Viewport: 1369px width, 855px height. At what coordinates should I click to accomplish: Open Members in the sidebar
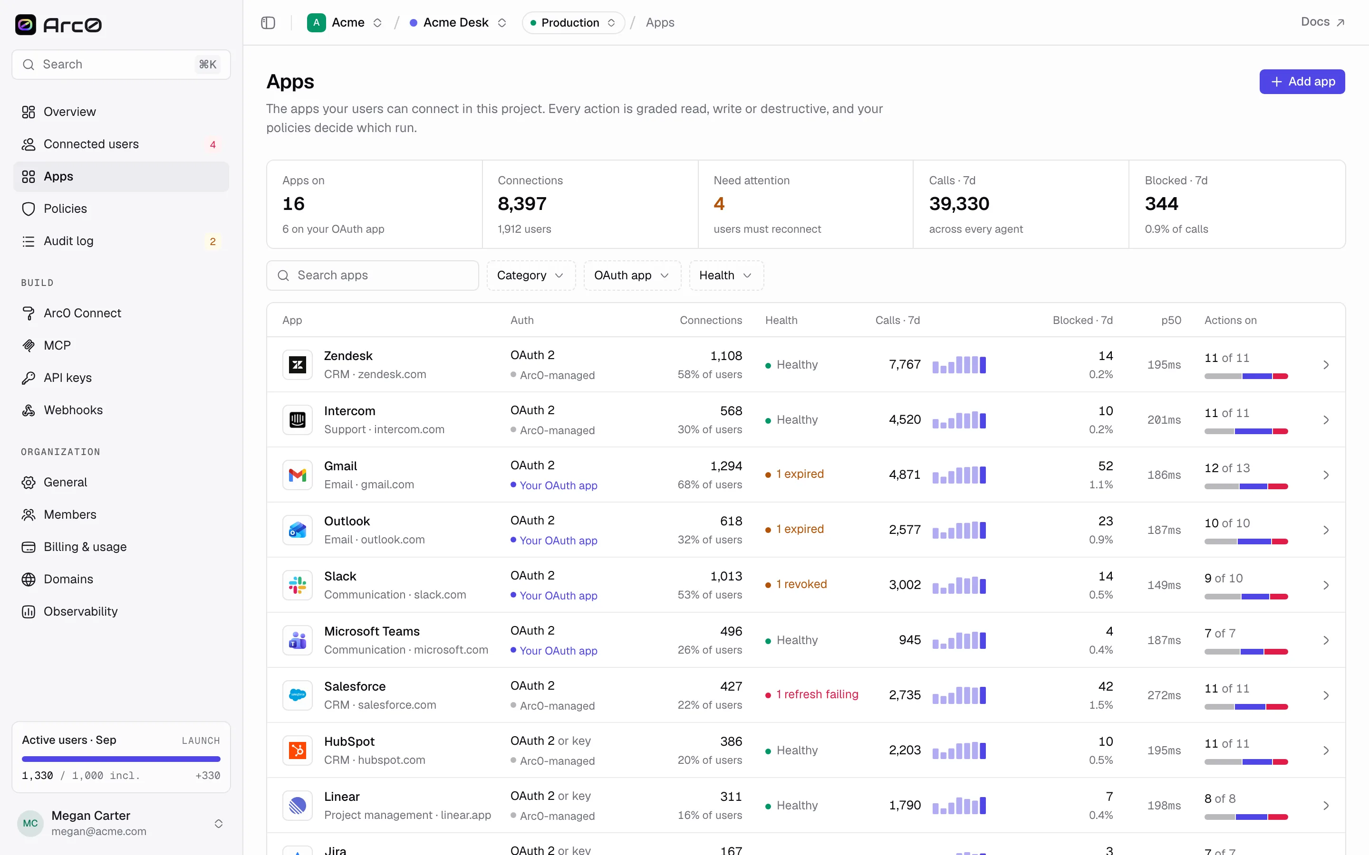pyautogui.click(x=121, y=514)
